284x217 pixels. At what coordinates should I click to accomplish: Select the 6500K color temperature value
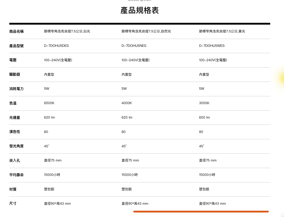pos(49,103)
